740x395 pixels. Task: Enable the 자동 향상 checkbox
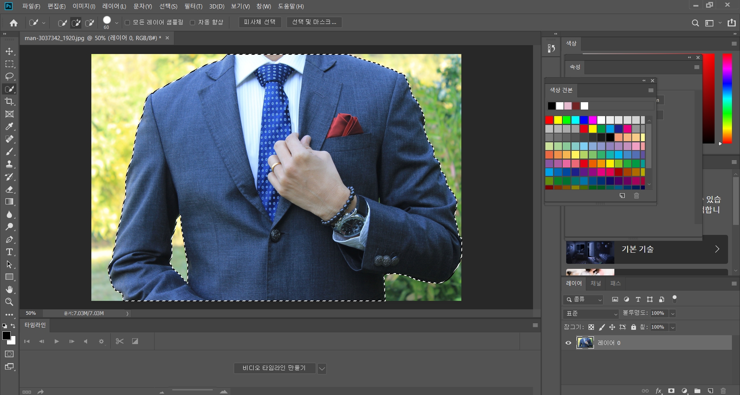pyautogui.click(x=192, y=23)
